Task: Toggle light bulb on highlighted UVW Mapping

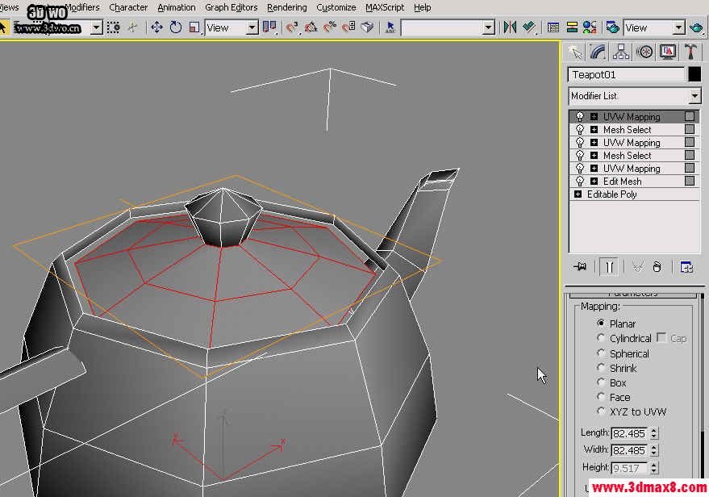Action: [x=580, y=117]
